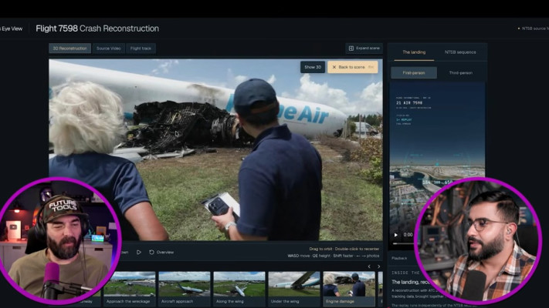This screenshot has height=308, width=549.
Task: Click the X icon on Back to scene
Action: tap(334, 67)
